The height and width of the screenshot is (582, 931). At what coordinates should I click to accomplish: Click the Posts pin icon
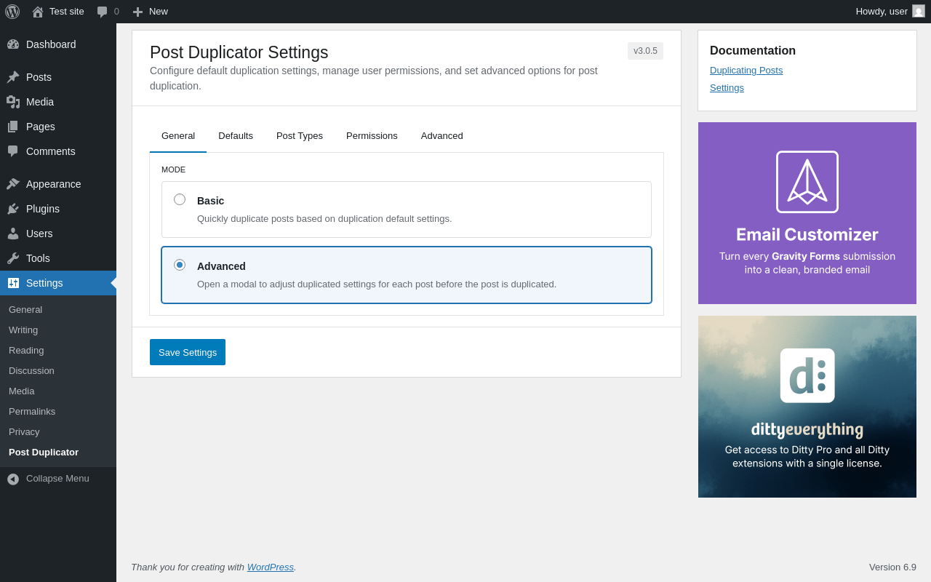tap(13, 77)
